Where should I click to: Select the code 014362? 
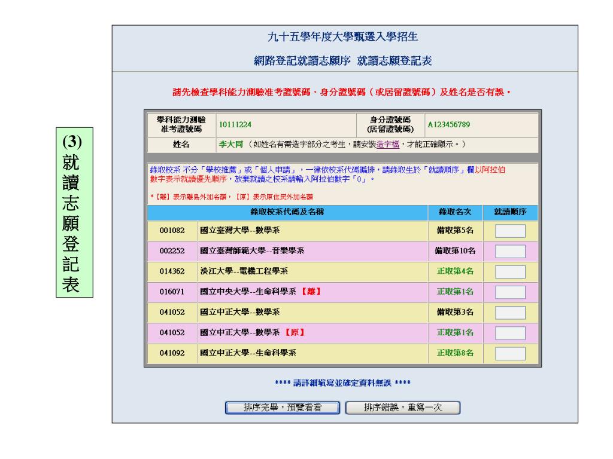point(172,271)
